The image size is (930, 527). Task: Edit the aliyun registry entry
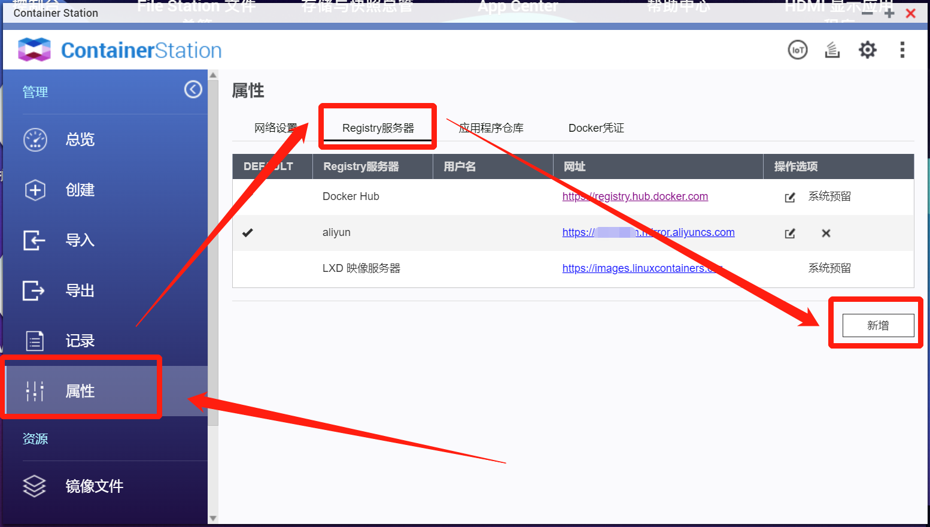click(x=790, y=233)
